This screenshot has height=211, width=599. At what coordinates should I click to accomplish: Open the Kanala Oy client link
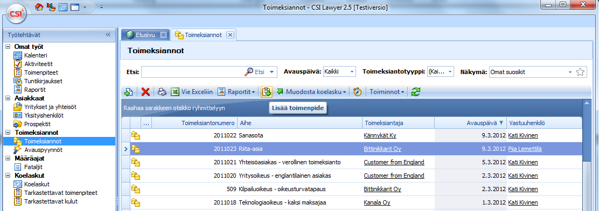click(377, 202)
